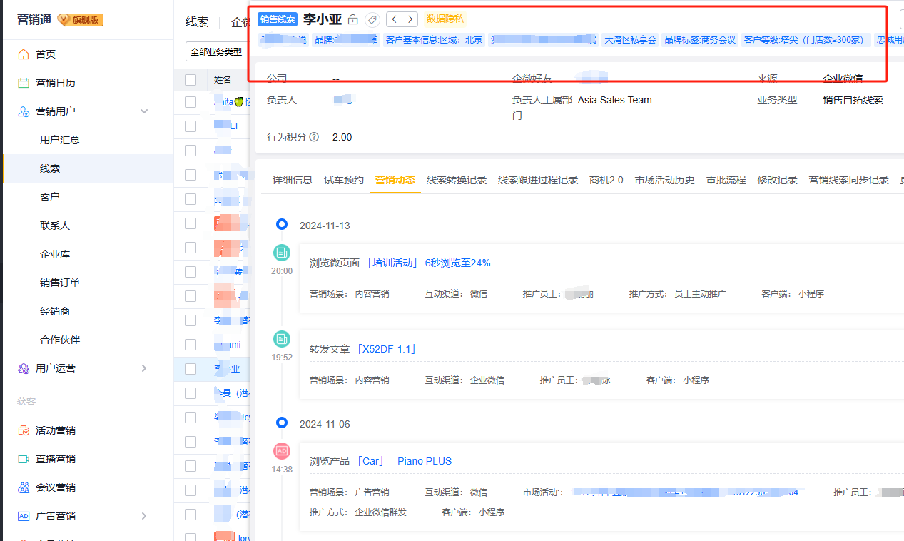The image size is (904, 541).
Task: Select the 营销动态 tab
Action: coord(395,180)
